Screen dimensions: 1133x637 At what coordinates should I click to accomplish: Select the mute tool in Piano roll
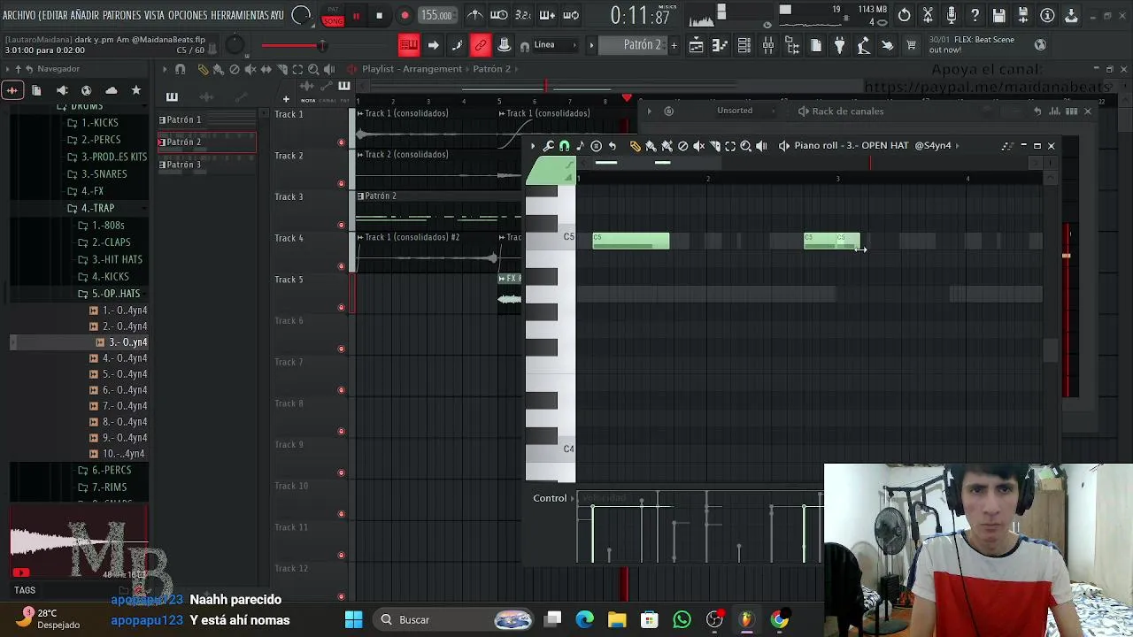(x=698, y=146)
